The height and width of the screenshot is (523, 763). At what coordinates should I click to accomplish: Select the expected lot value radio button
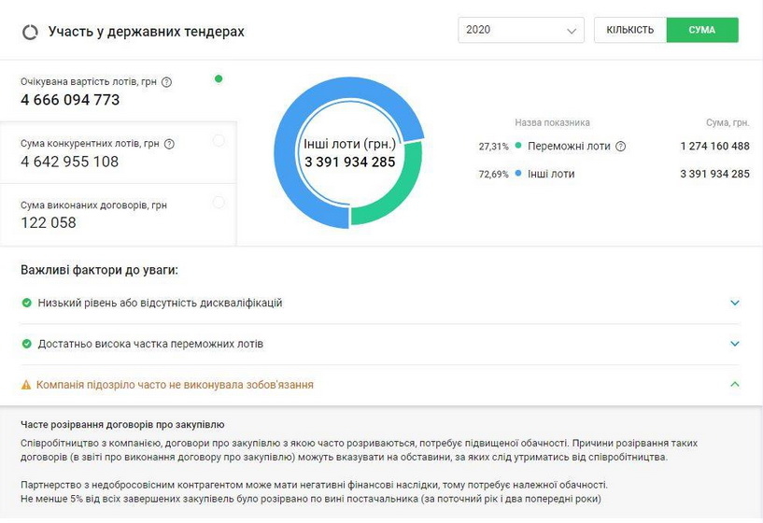click(219, 79)
